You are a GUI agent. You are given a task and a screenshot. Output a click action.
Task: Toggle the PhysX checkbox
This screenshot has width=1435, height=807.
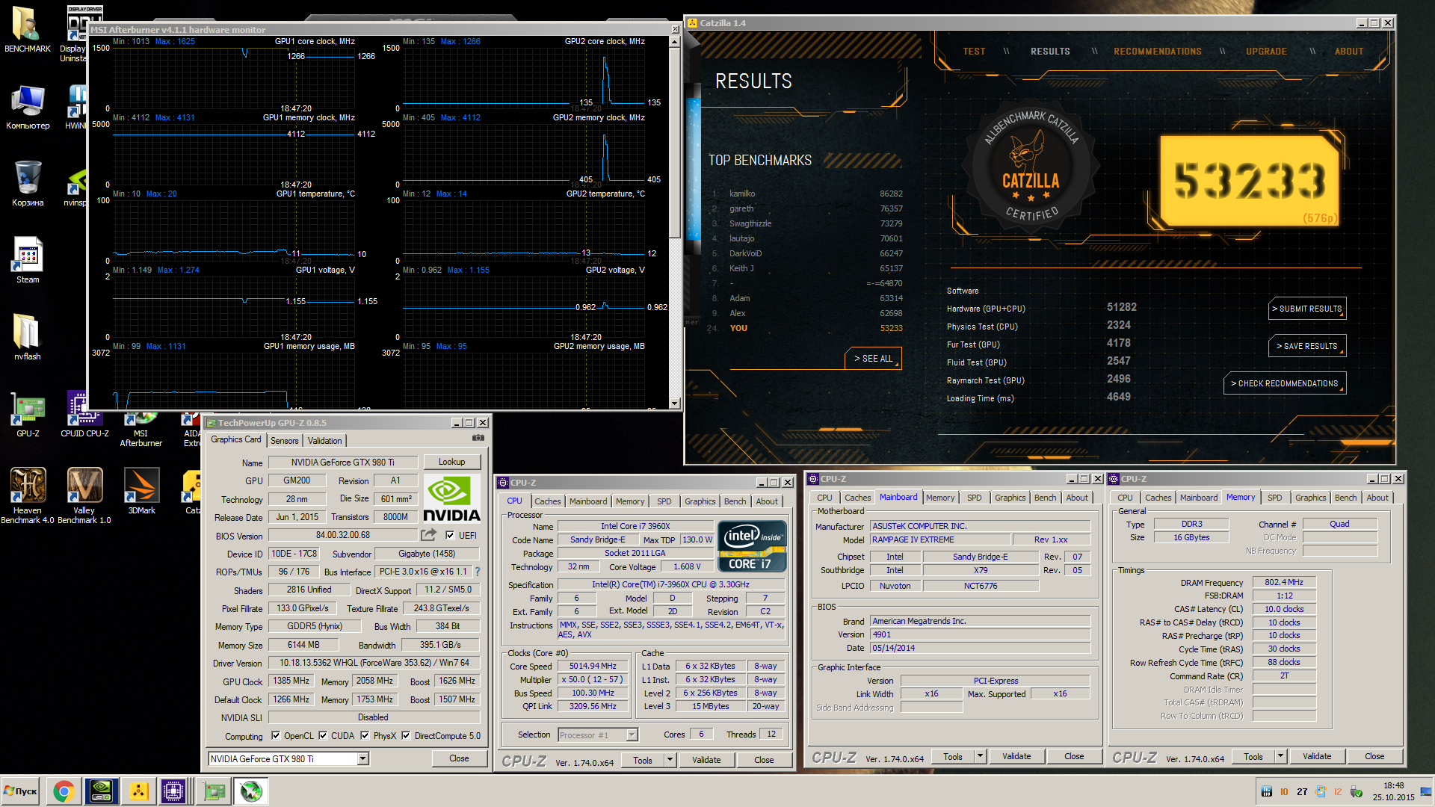coord(365,735)
